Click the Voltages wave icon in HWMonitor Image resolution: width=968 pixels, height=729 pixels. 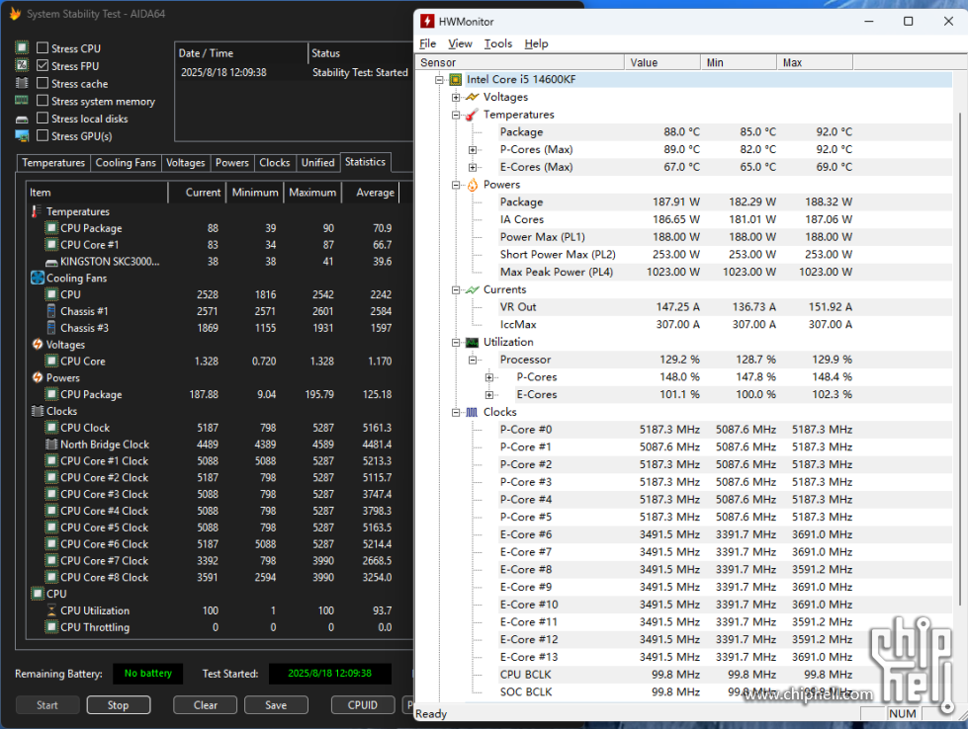473,97
